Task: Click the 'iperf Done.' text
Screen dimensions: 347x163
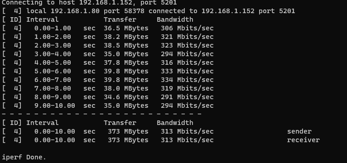Action: coord(24,157)
